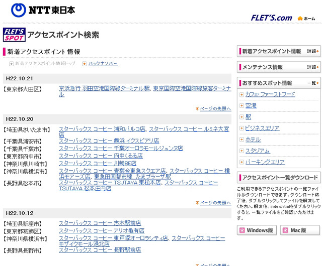Click the NTT East Japan logo

point(43,10)
